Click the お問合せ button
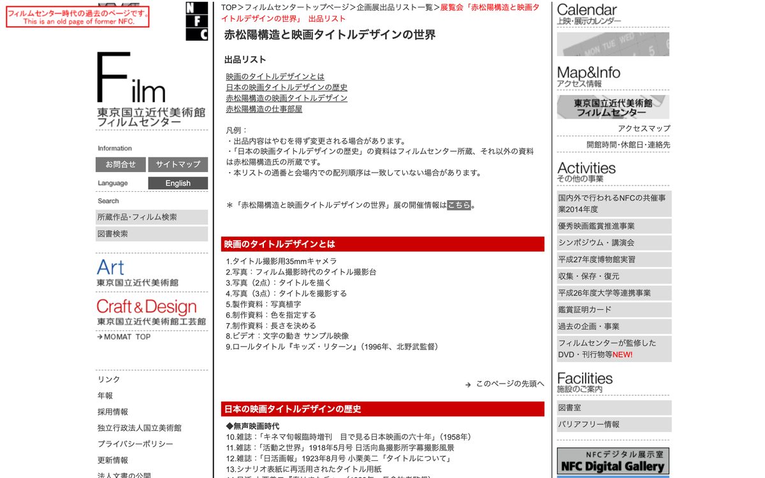Viewport: 765px width, 478px height. point(120,164)
